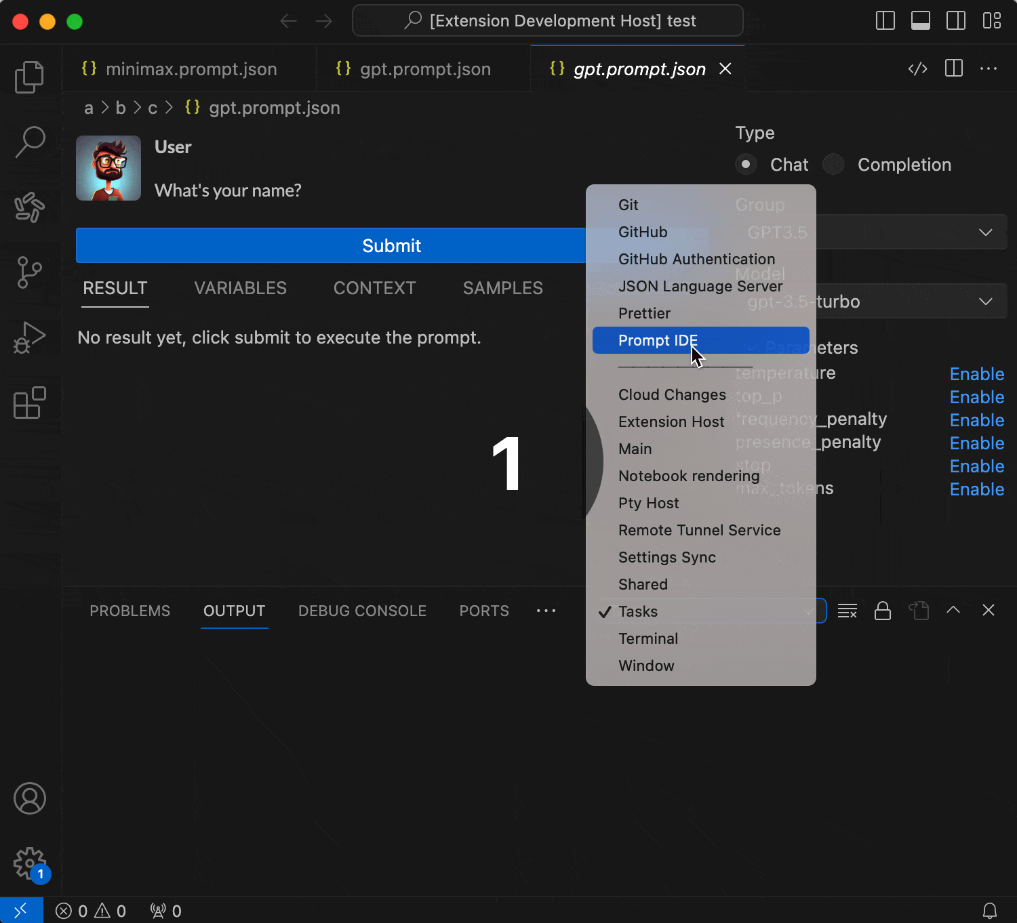Switch to the VARIABLES tab
1017x923 pixels.
coord(240,288)
